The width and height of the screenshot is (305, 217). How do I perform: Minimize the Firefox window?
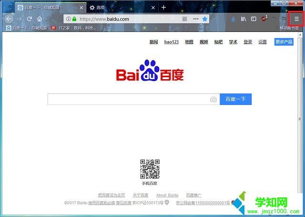[x=275, y=3]
